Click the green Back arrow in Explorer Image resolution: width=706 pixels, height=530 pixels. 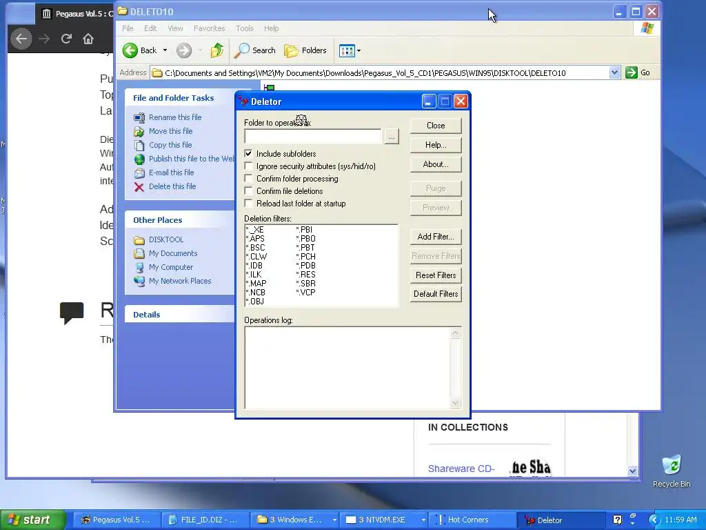point(130,50)
